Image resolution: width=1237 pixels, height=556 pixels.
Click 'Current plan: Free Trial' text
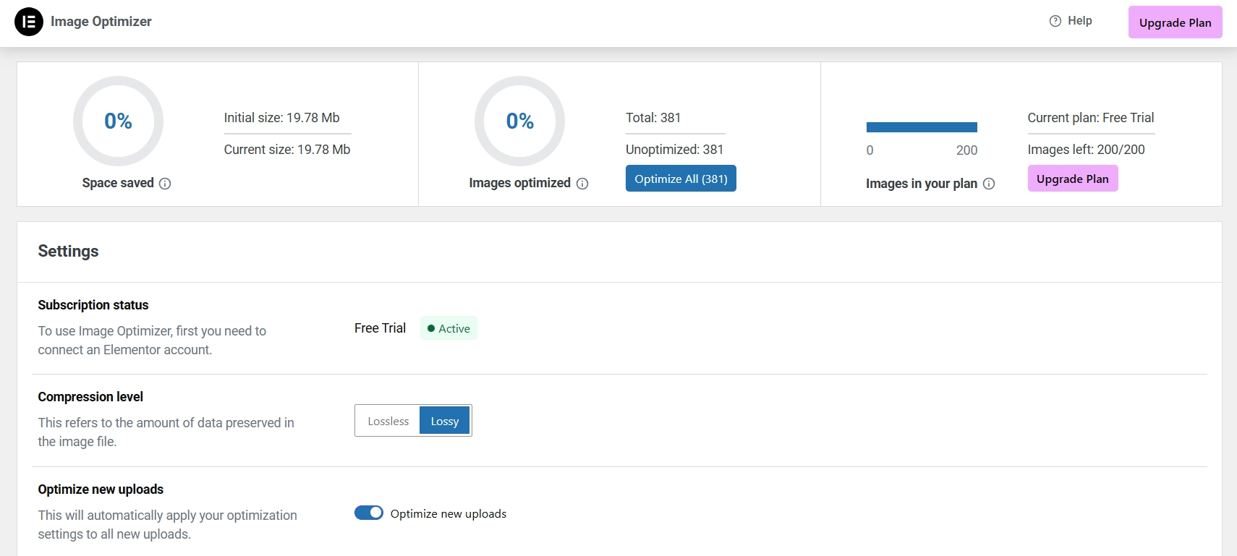point(1091,118)
